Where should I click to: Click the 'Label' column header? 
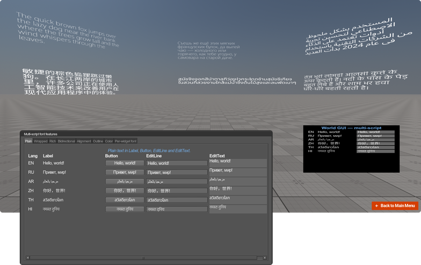48,156
